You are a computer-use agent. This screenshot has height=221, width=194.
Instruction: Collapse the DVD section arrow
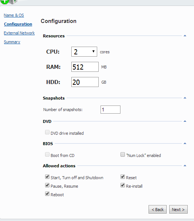click(x=185, y=121)
